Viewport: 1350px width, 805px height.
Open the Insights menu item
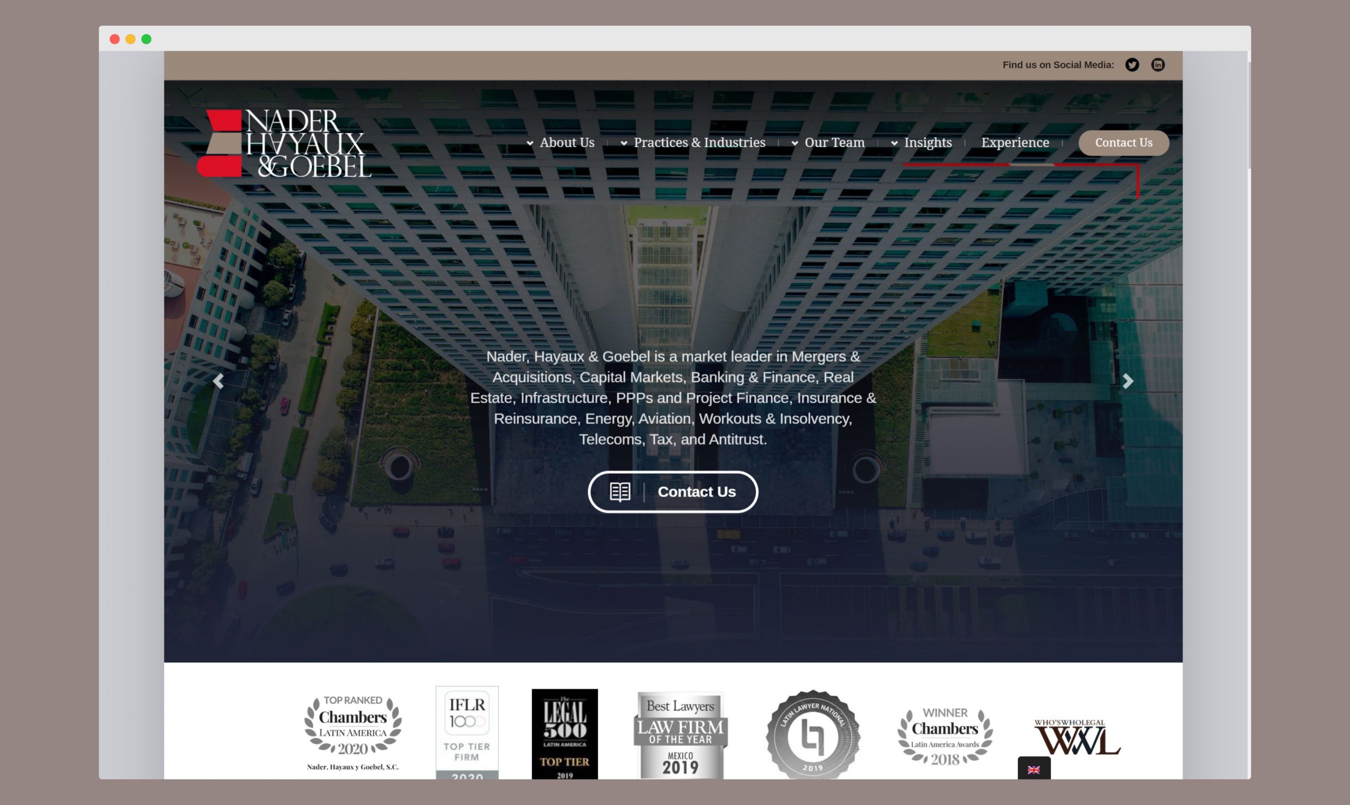(927, 143)
